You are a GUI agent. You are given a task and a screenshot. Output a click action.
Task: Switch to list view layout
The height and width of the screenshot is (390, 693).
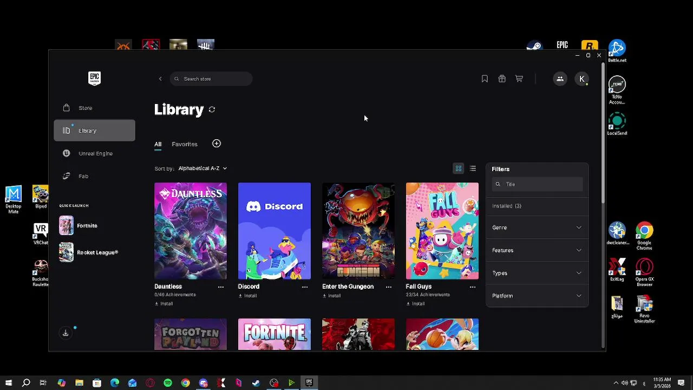click(x=473, y=168)
